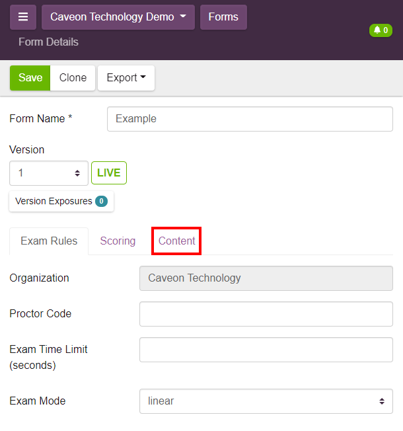This screenshot has width=403, height=431.
Task: Expand the Caveon Technology Demo dropdown
Action: [x=118, y=17]
